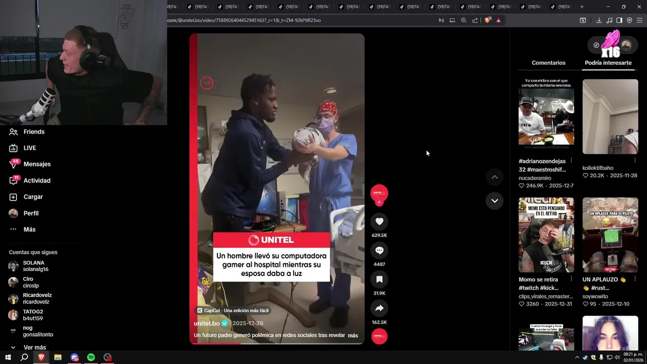Like the video with heart icon
Image resolution: width=647 pixels, height=364 pixels.
coord(379,221)
